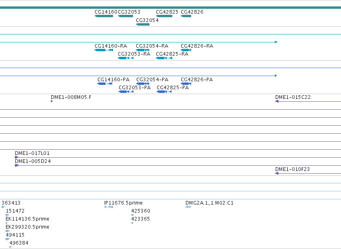
Task: Click the CG32054-RA transcript glyph
Action: [x=143, y=50]
